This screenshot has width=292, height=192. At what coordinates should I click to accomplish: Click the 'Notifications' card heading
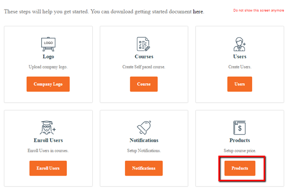[x=144, y=140]
